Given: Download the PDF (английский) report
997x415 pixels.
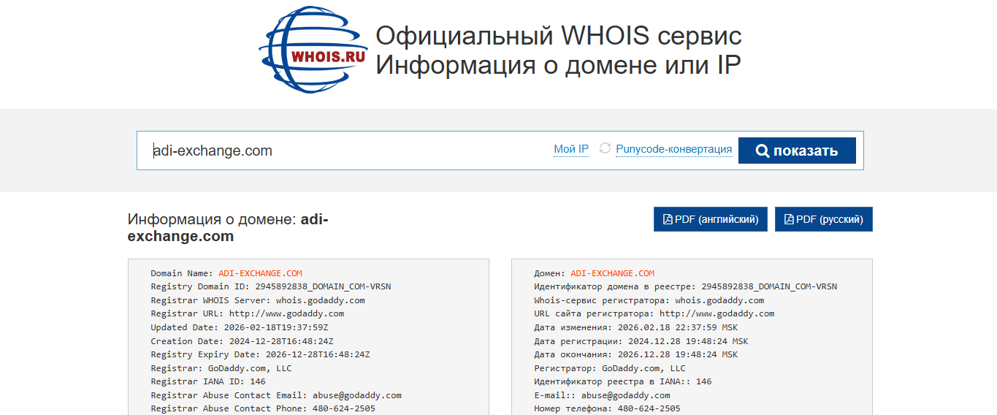Looking at the screenshot, I should pos(711,219).
